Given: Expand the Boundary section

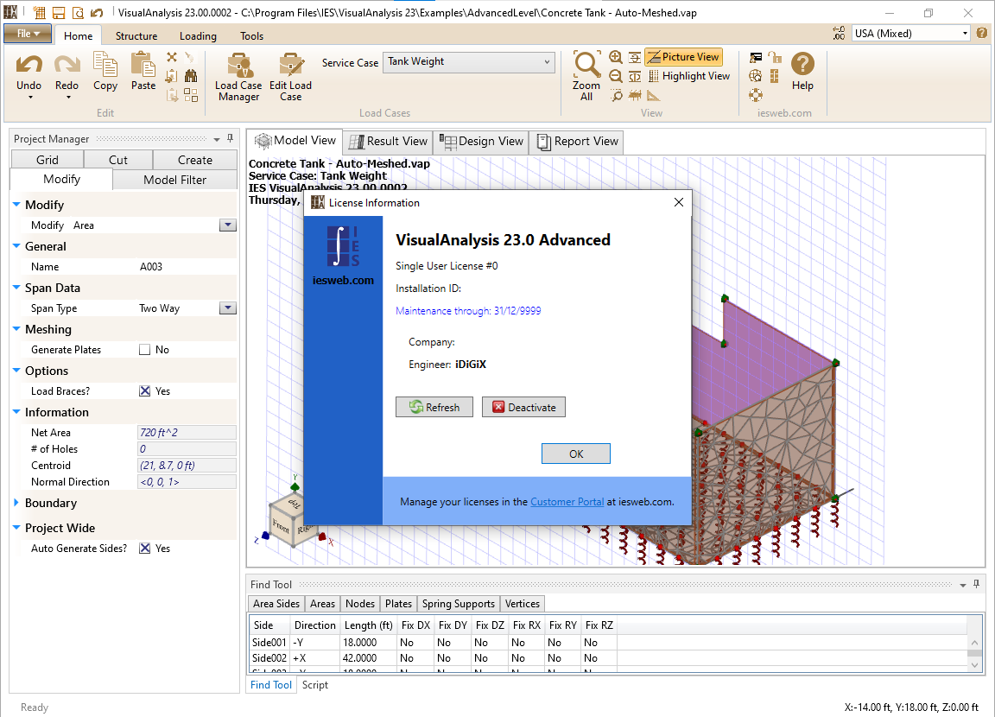Looking at the screenshot, I should pyautogui.click(x=16, y=503).
